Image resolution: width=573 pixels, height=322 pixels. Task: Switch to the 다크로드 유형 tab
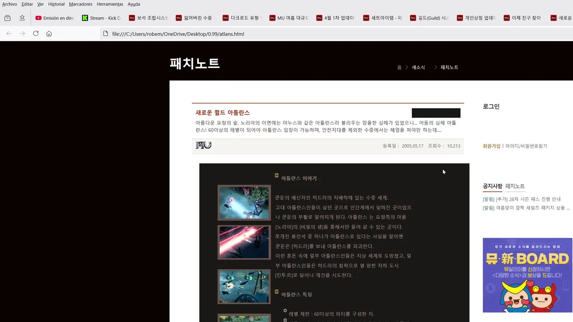(242, 18)
